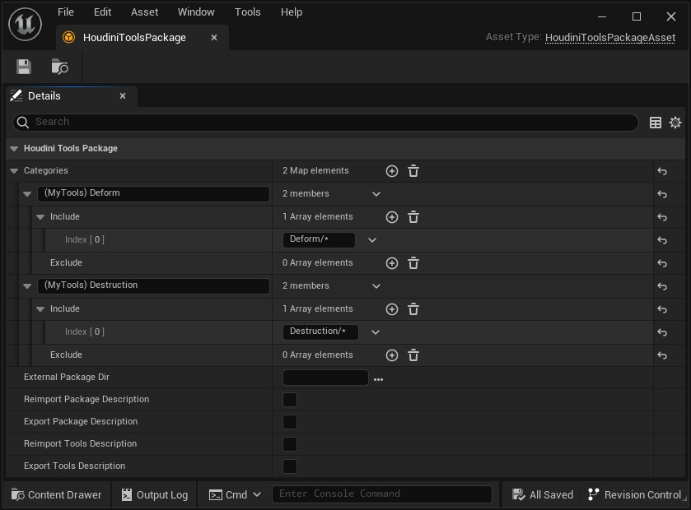Click the Details search field
This screenshot has width=691, height=510.
point(329,122)
